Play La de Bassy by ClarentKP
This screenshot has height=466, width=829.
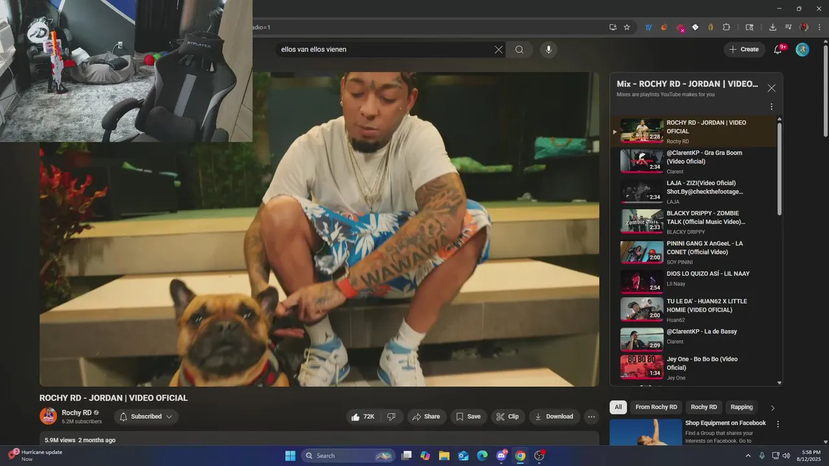coord(693,340)
